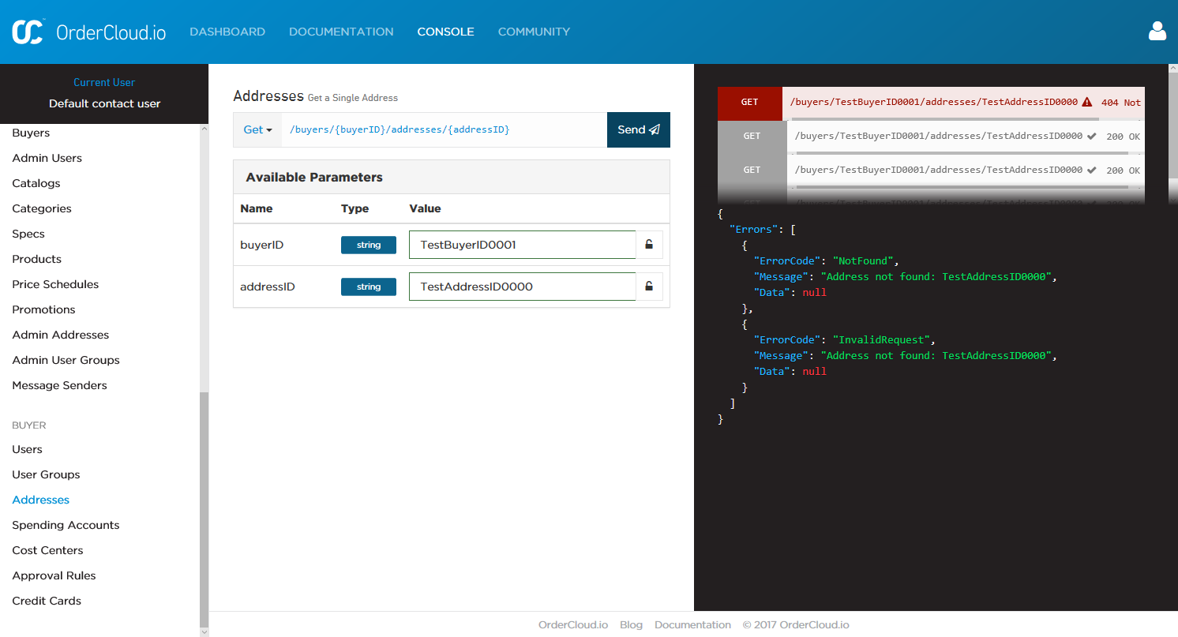Viewport: 1178px width, 637px height.
Task: Switch to the Dashboard tab
Action: (x=227, y=32)
